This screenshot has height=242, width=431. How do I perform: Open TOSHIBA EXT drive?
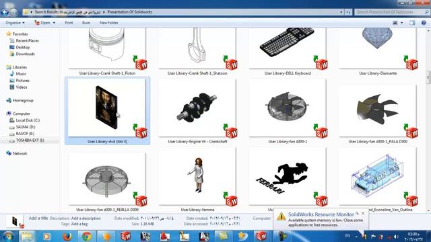coord(30,140)
